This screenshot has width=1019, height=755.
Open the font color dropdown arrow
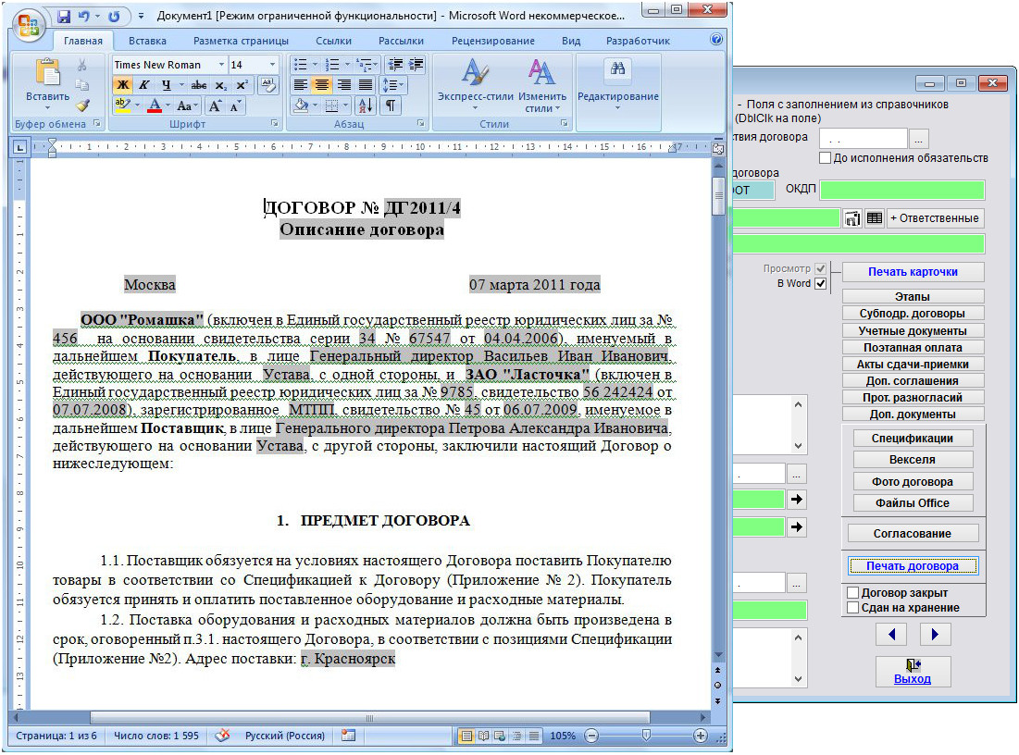tap(168, 105)
